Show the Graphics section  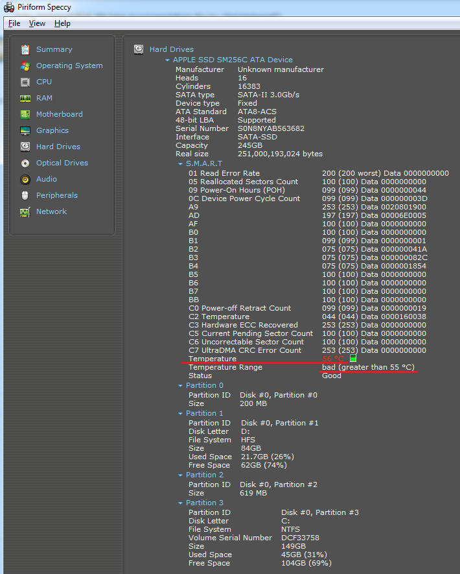[x=52, y=130]
